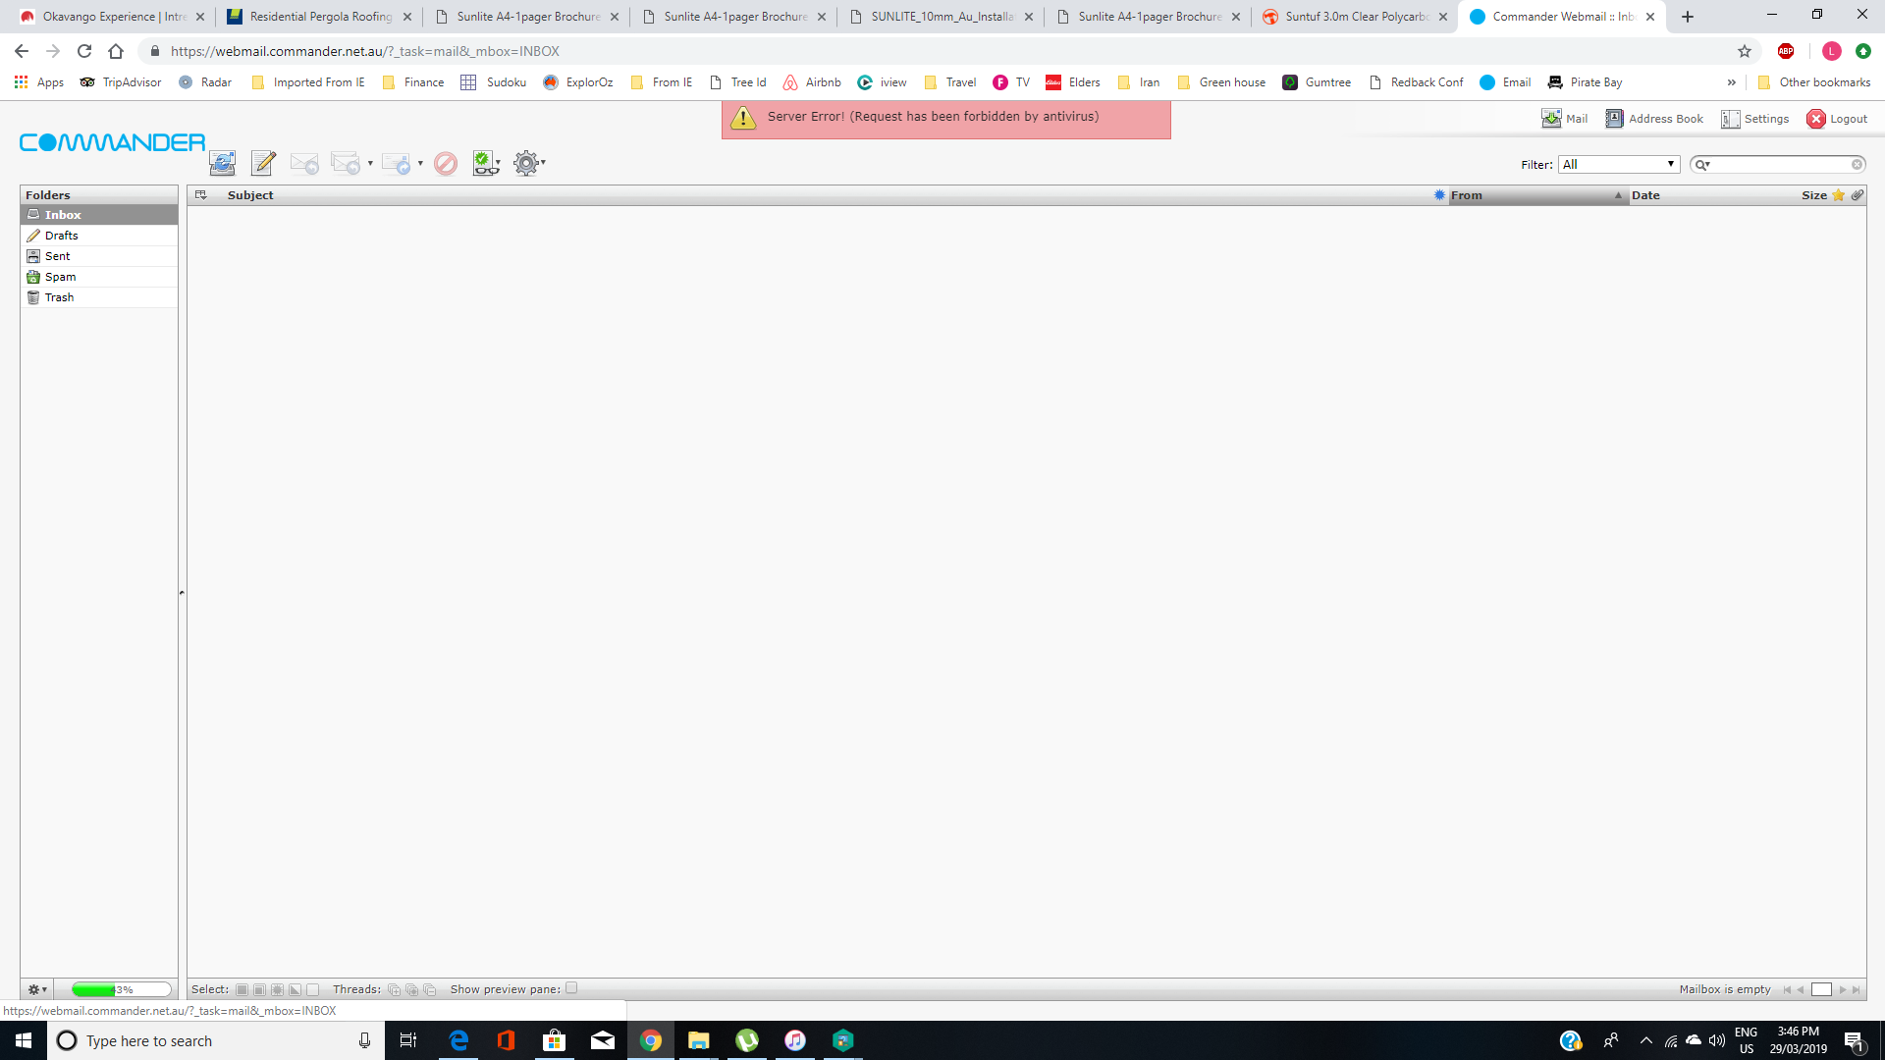Click the Select none empty box icon
The image size is (1885, 1060).
pyautogui.click(x=313, y=989)
